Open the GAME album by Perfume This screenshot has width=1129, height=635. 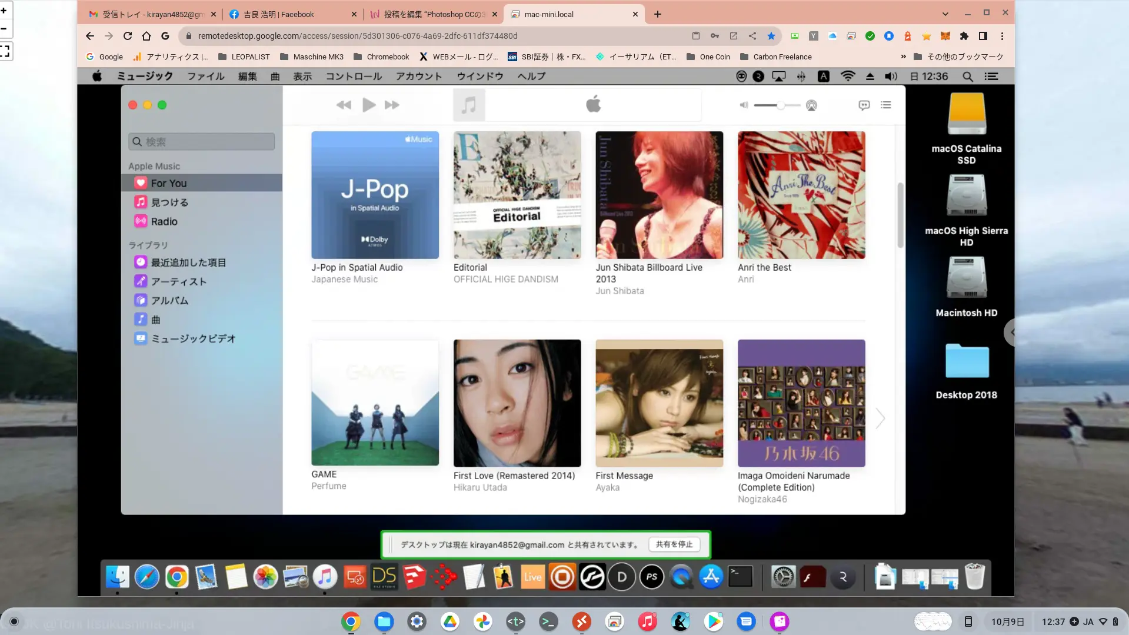click(375, 403)
